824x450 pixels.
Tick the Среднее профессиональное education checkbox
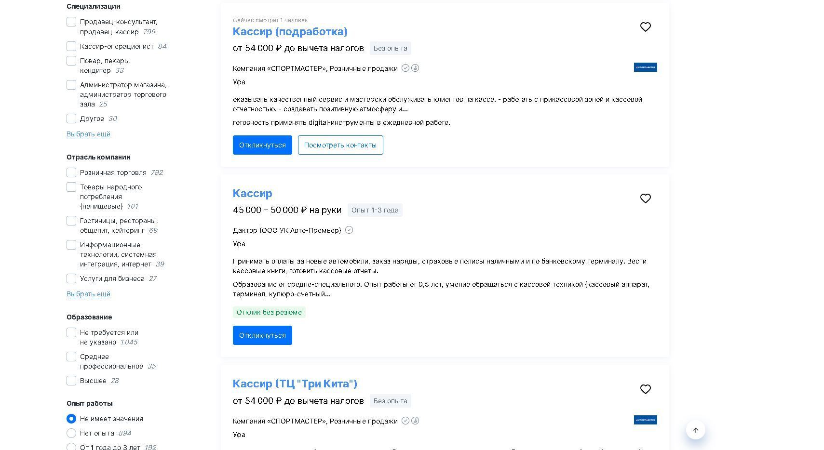(x=71, y=357)
